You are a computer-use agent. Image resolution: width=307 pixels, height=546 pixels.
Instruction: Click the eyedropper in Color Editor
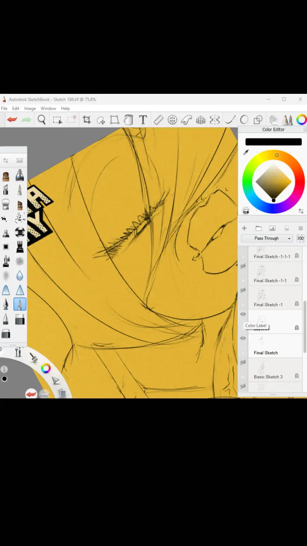pos(246,152)
